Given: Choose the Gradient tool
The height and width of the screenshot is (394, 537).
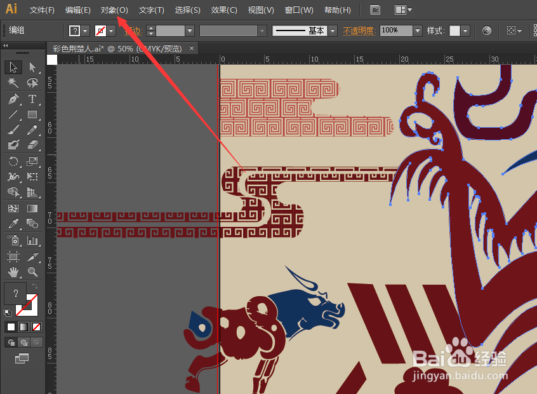Looking at the screenshot, I should 32,208.
